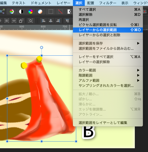Click the Invert Selection icon

coord(70,12)
